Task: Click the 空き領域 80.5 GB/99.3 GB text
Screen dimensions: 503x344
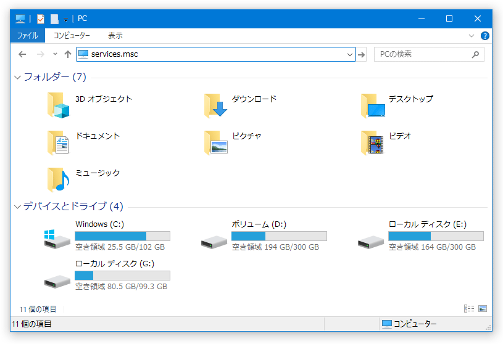Action: pyautogui.click(x=121, y=287)
